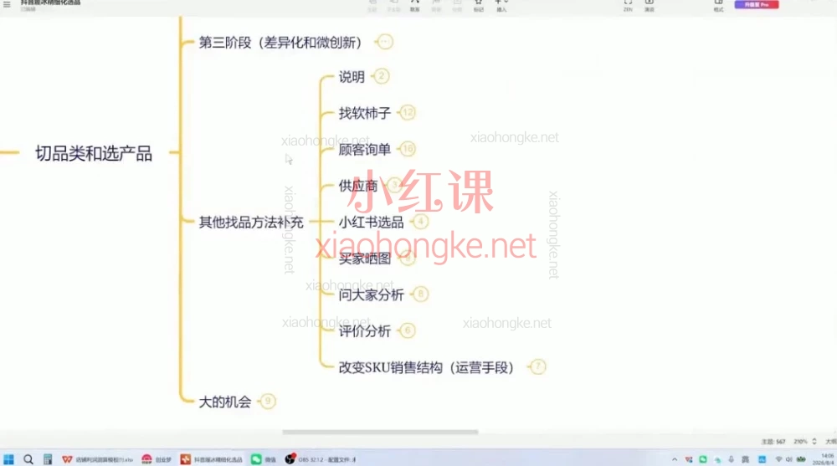Expand the collapsed 第三阶段 branch
The width and height of the screenshot is (837, 466).
tap(384, 42)
